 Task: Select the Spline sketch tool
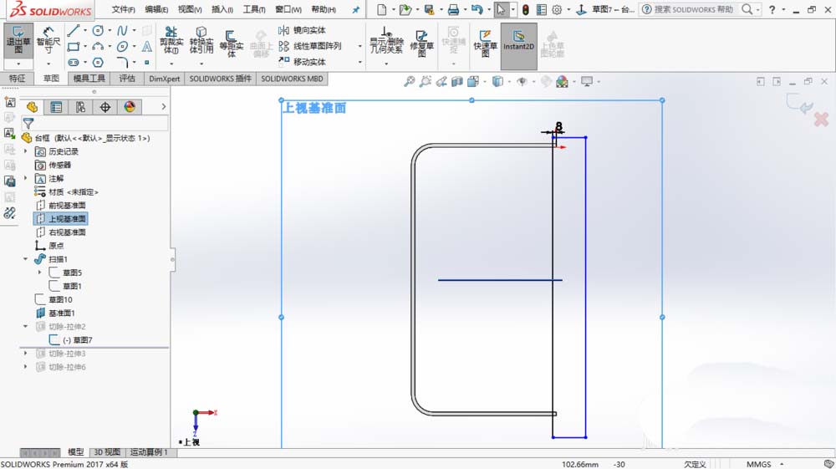point(122,30)
